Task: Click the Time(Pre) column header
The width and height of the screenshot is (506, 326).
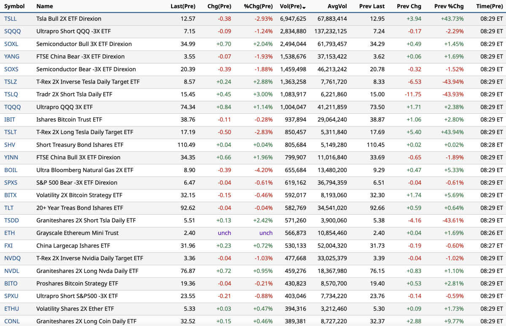Action: tap(489, 6)
